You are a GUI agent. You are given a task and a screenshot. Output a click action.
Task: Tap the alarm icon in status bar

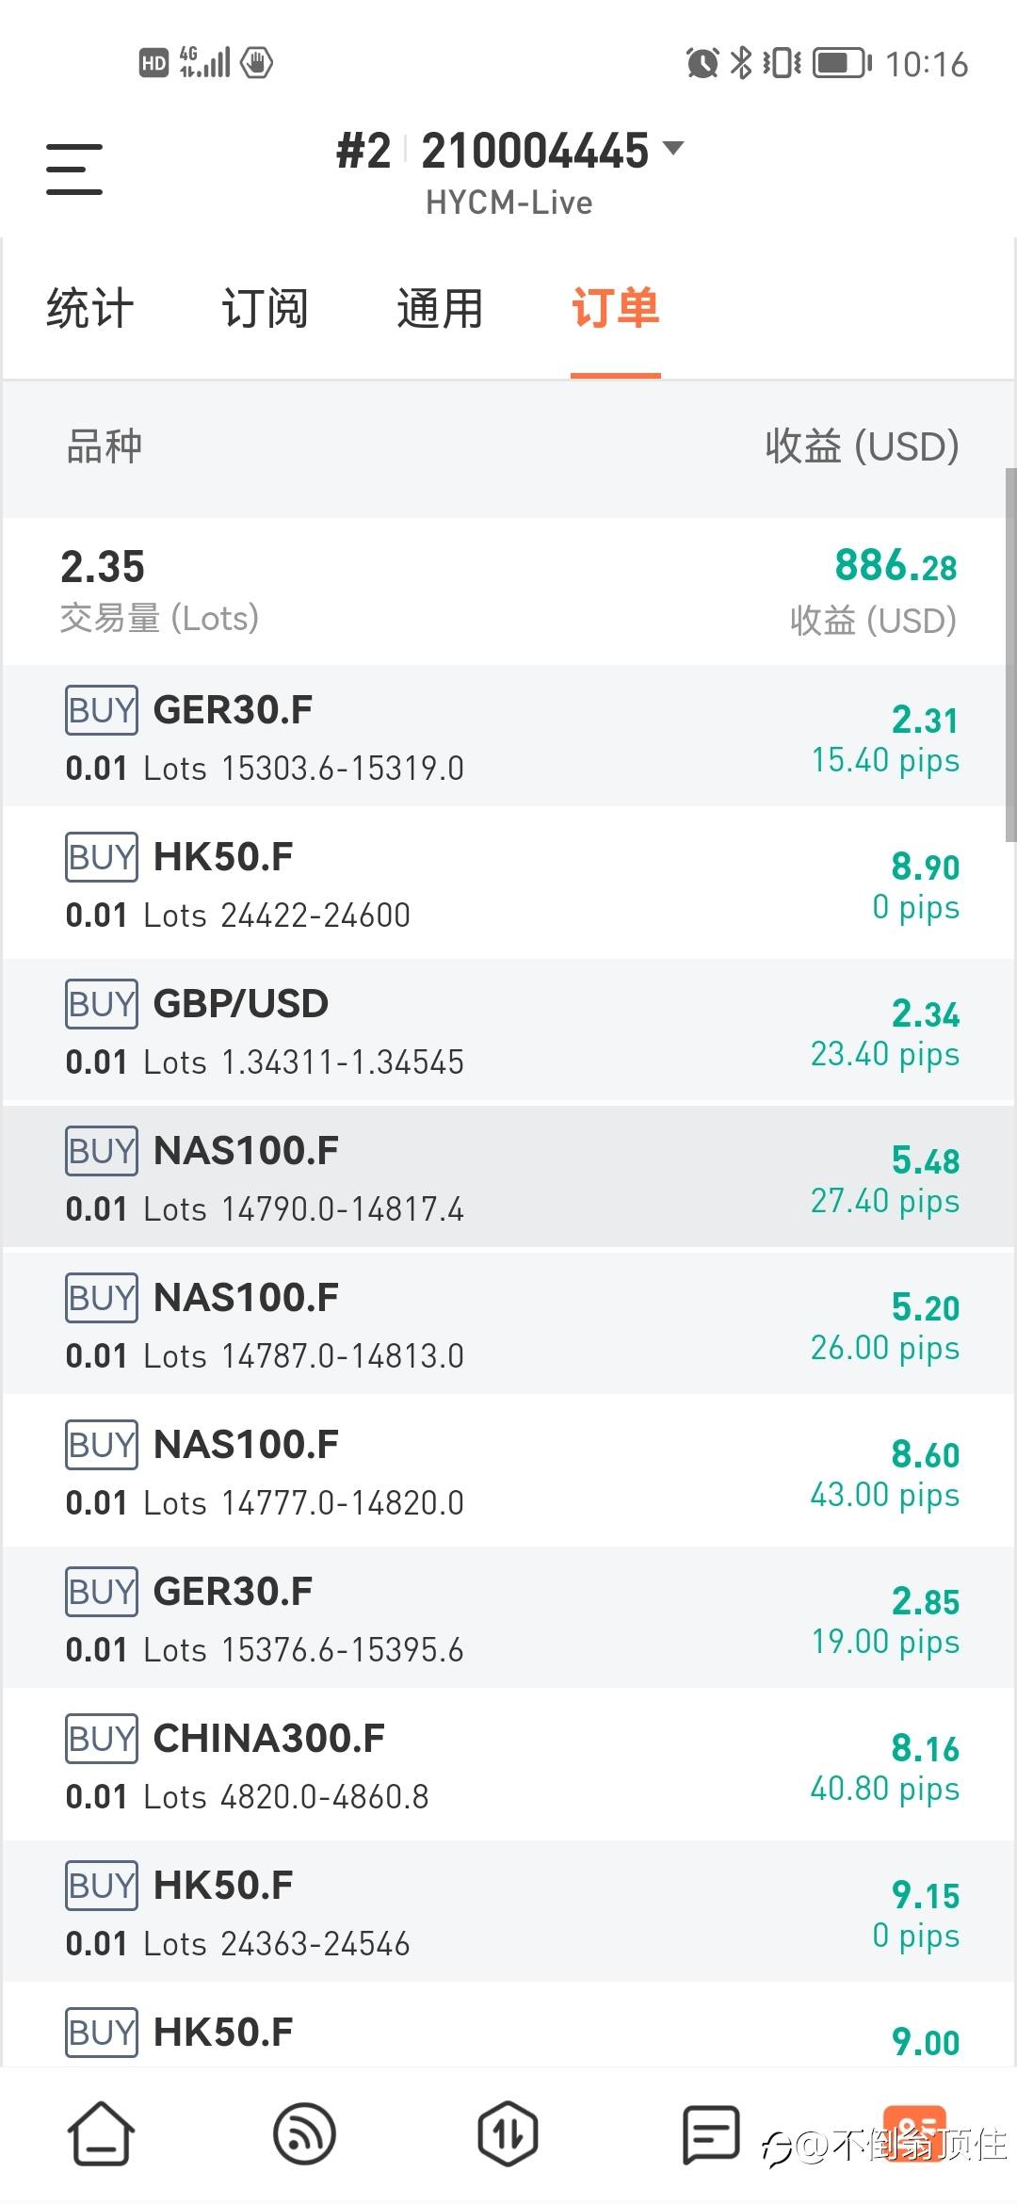click(702, 63)
